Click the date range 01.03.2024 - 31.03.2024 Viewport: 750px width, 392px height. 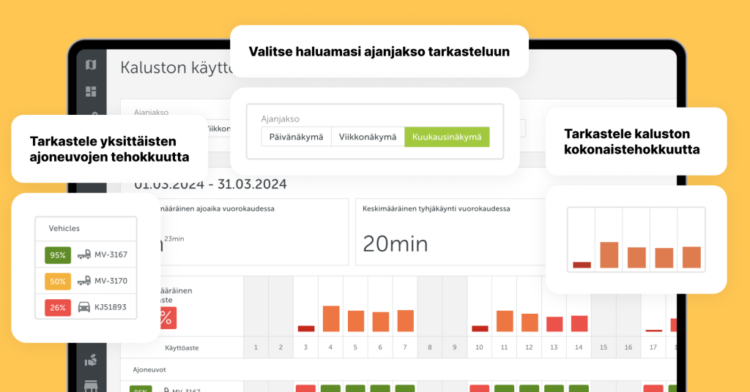210,184
